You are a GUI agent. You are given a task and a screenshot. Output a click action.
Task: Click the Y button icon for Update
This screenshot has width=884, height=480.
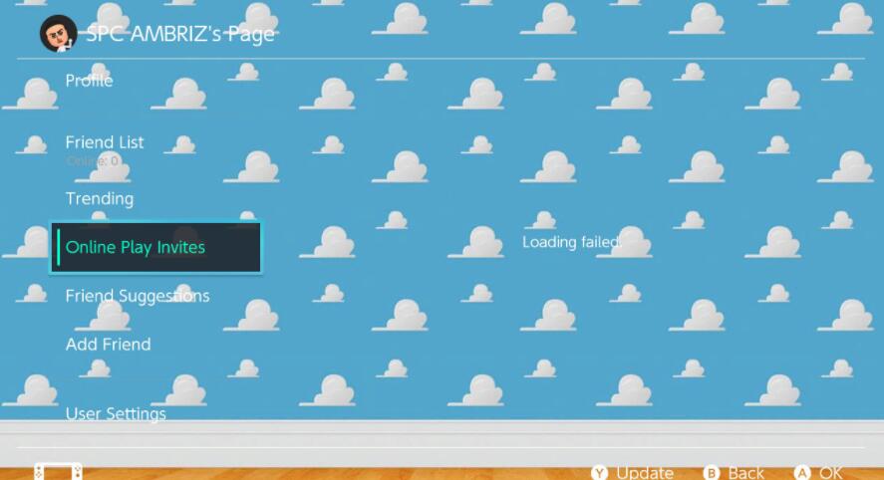(599, 472)
